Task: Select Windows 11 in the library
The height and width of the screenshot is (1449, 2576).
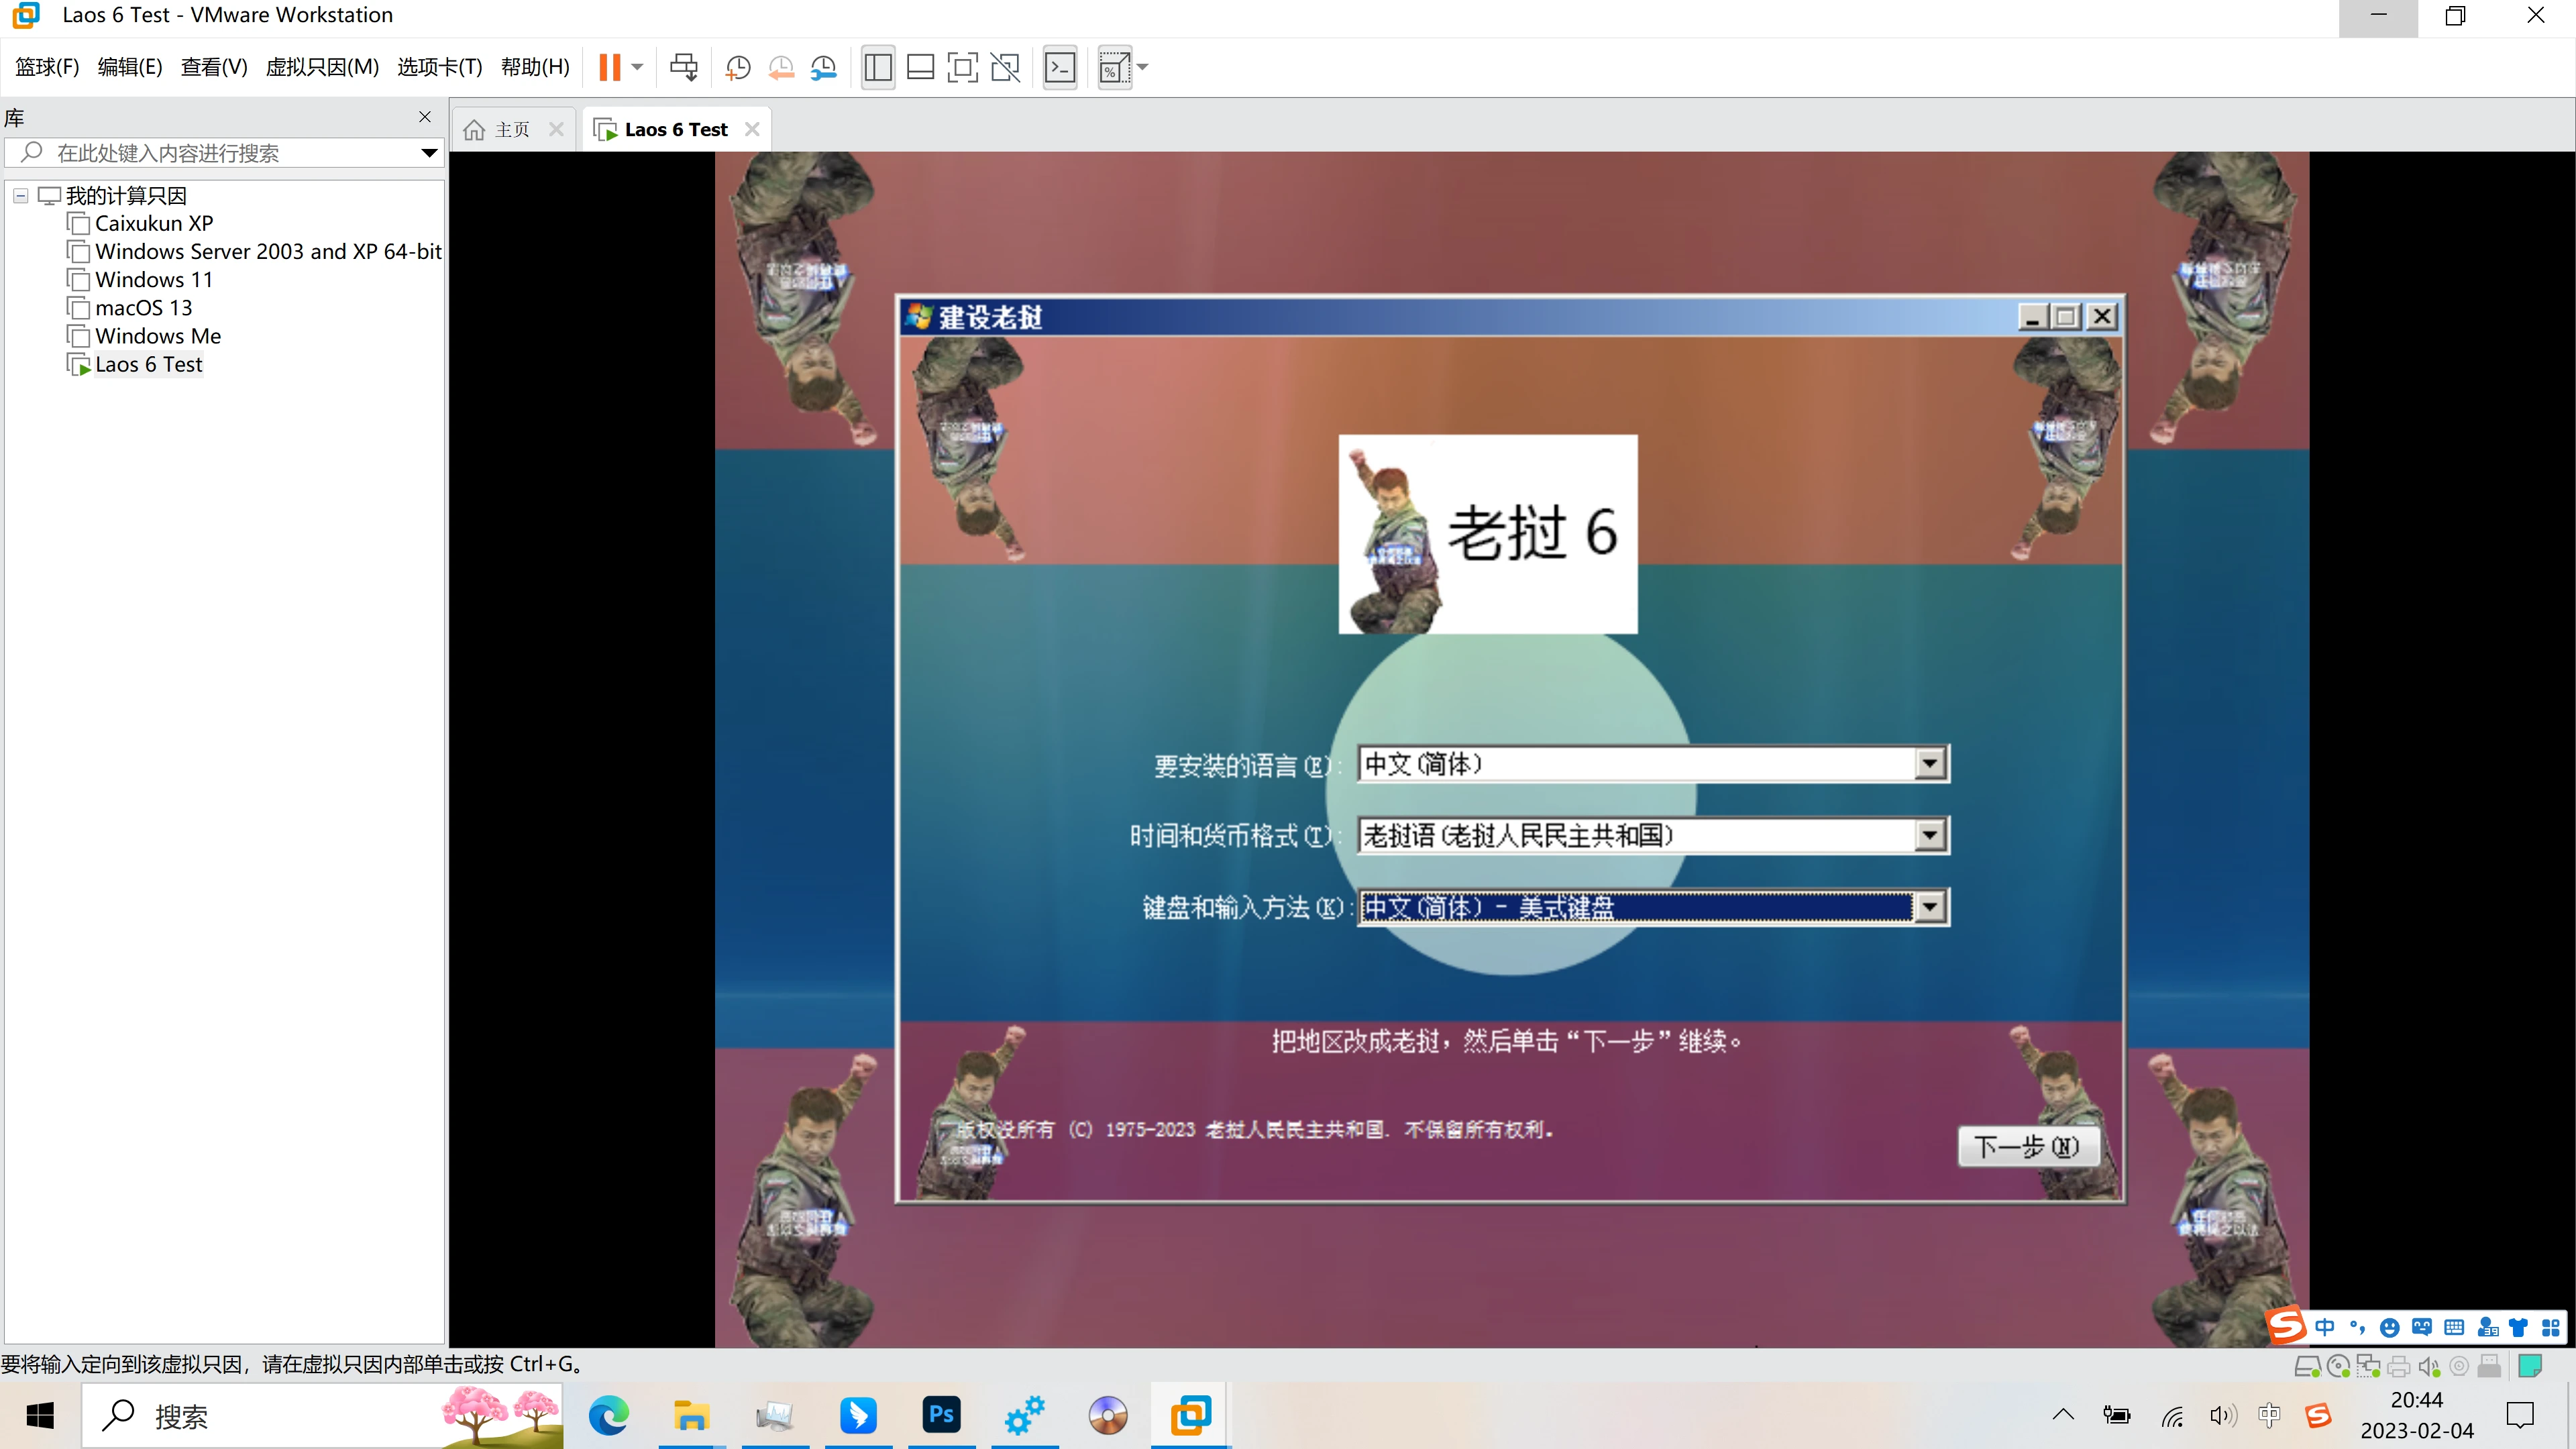Action: [154, 280]
